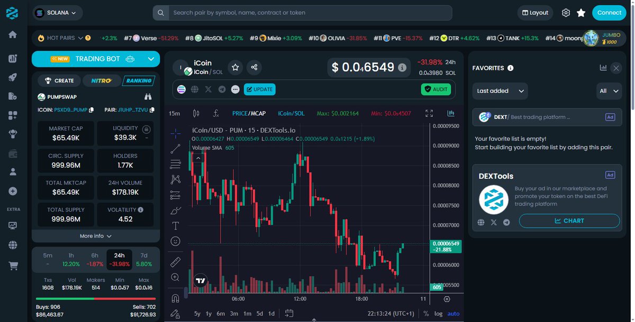Open the DEXTools CHART button in ad

[569, 220]
